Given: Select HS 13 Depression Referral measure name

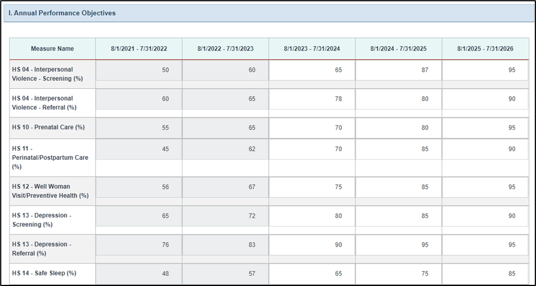Looking at the screenshot, I should click(42, 249).
